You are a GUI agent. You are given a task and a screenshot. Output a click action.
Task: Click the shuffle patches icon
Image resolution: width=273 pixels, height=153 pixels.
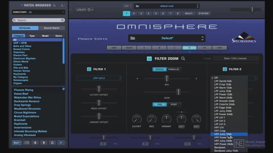(x=26, y=143)
